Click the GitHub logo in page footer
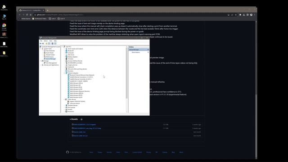Screen dimensions: 288x162 point(67,152)
